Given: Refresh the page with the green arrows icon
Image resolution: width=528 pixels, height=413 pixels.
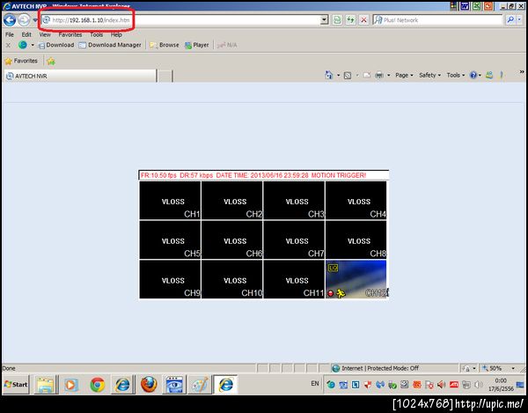Looking at the screenshot, I should [x=350, y=20].
